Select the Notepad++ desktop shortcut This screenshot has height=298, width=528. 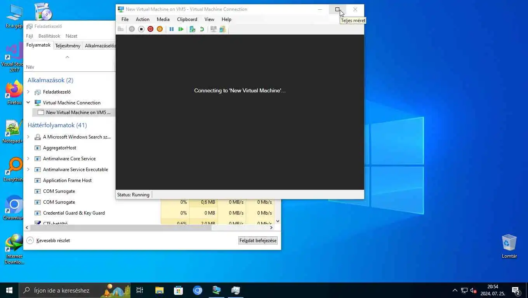(x=13, y=132)
